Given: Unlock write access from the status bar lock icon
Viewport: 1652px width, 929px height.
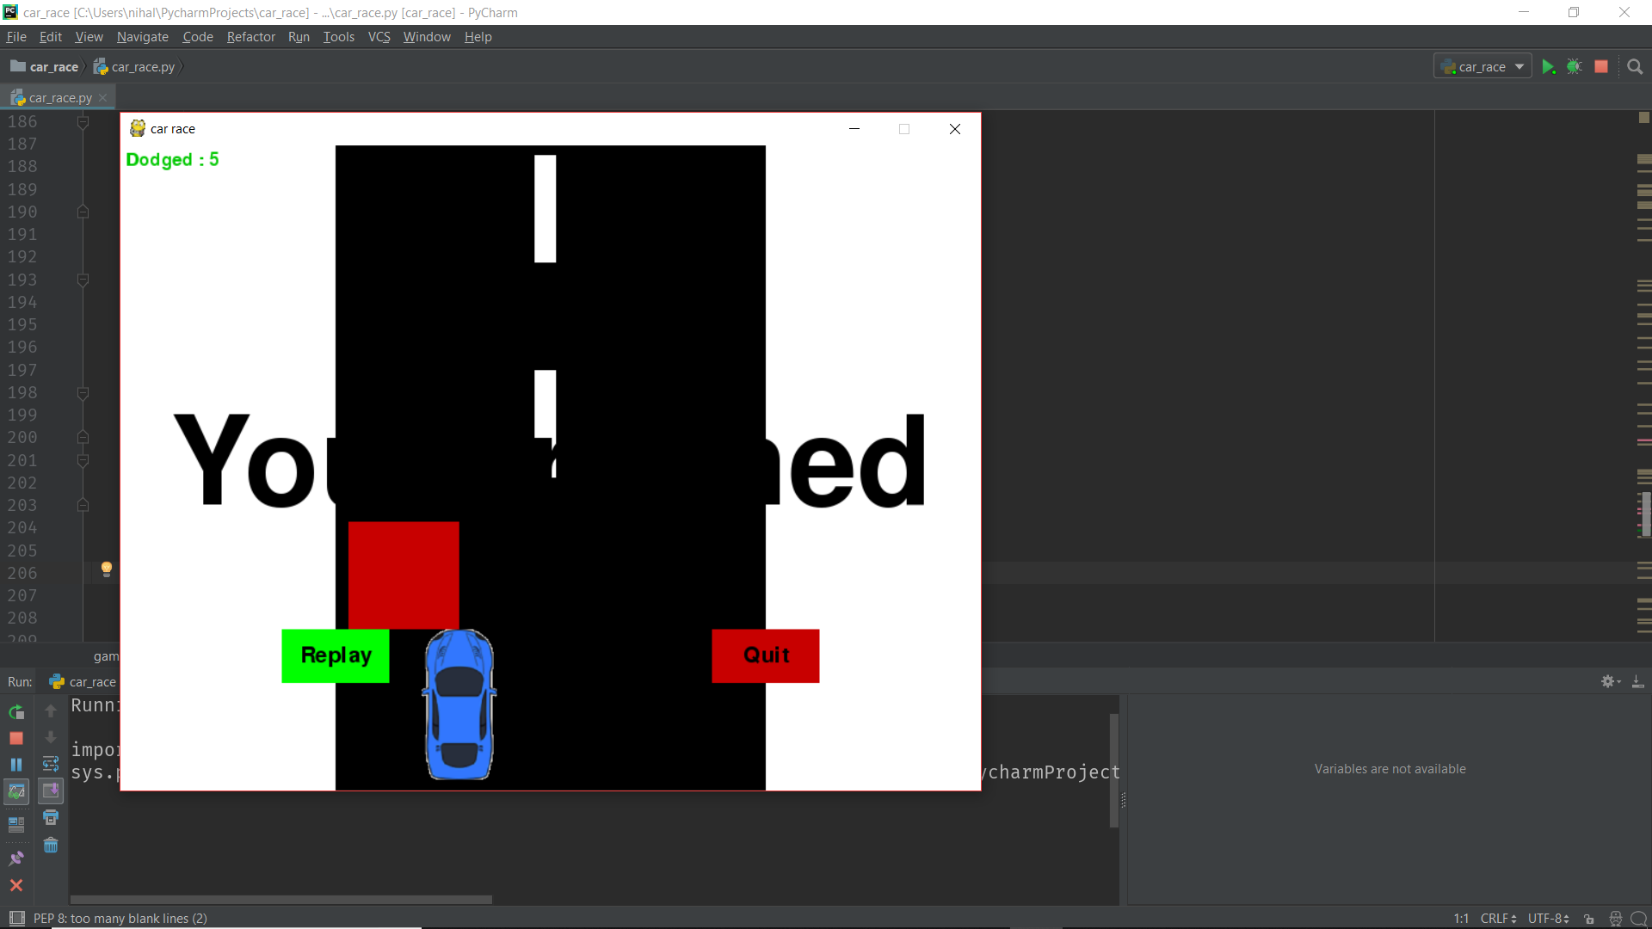Looking at the screenshot, I should 1590,919.
